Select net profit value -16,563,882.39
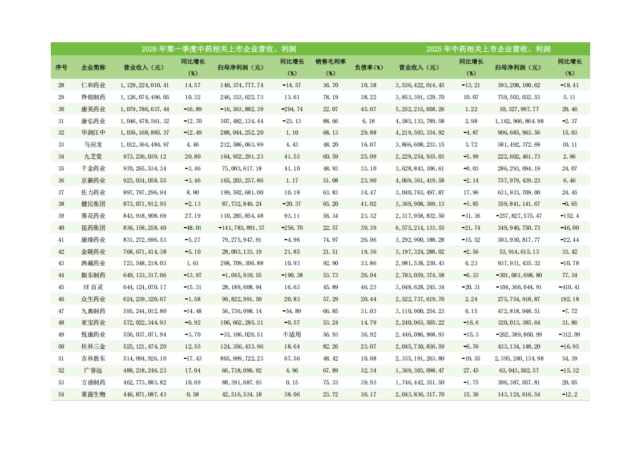The image size is (641, 453). coord(241,109)
